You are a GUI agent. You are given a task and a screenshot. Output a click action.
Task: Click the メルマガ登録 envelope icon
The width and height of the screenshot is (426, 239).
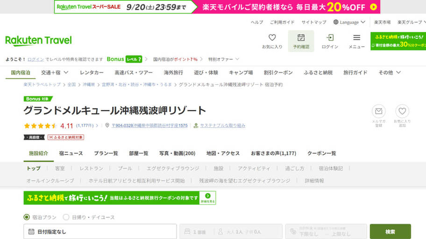click(379, 111)
